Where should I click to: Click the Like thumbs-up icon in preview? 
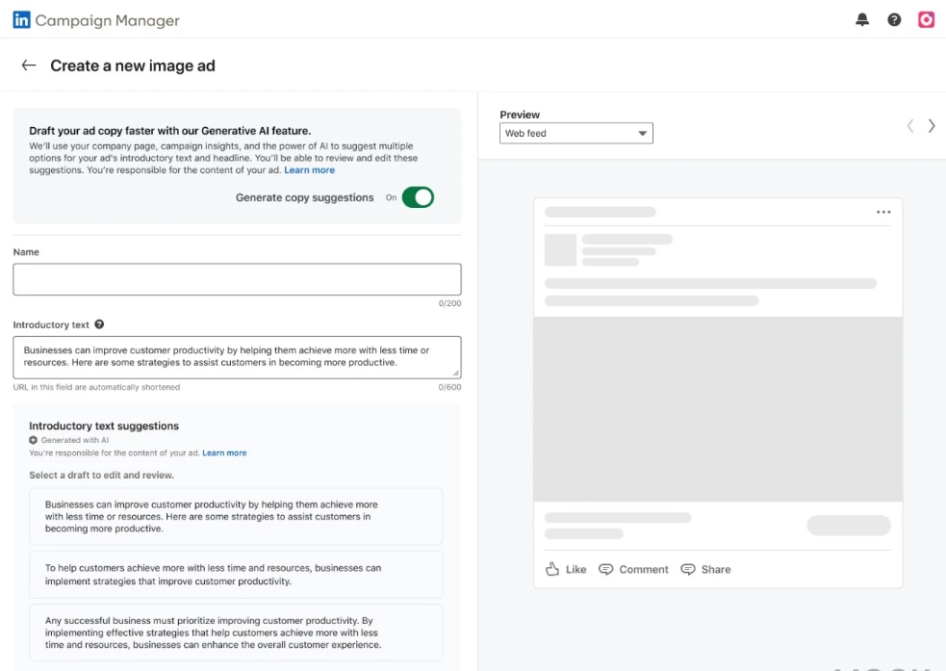[552, 569]
